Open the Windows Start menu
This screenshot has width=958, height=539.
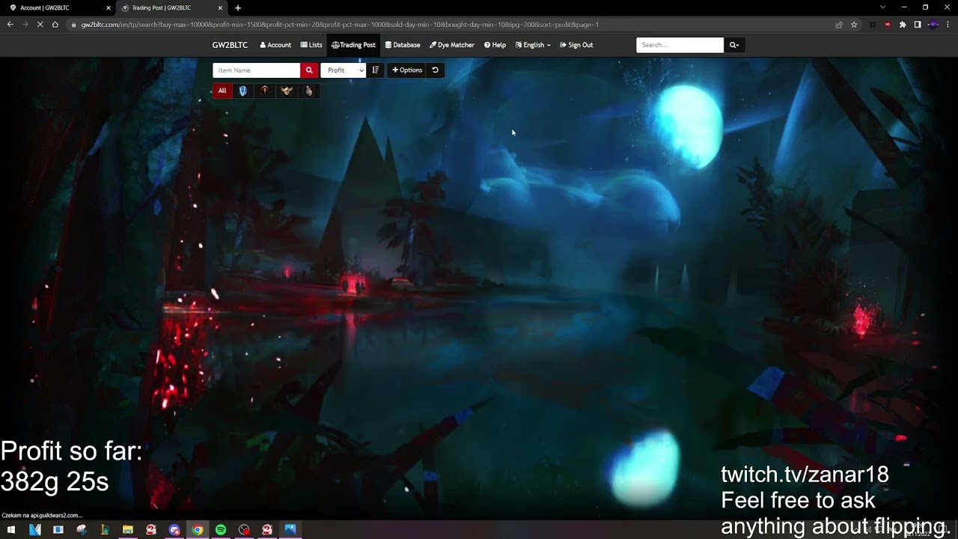[x=11, y=530]
